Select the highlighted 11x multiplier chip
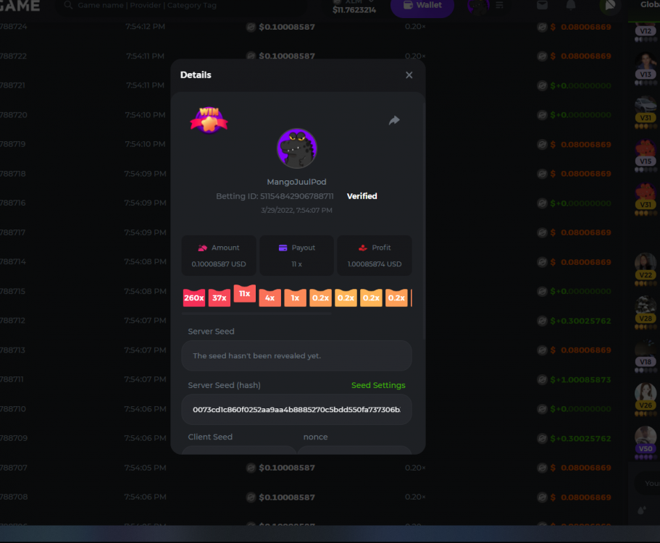Screen dimensions: 660x543 pyautogui.click(x=244, y=294)
